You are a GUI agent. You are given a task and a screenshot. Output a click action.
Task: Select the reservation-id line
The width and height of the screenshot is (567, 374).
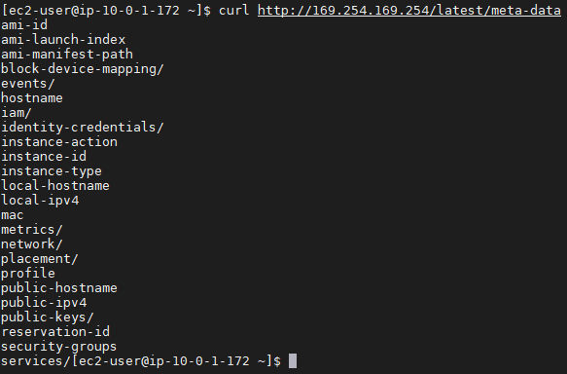pos(55,332)
